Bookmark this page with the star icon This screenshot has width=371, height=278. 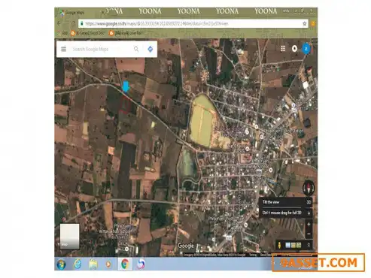(x=305, y=23)
